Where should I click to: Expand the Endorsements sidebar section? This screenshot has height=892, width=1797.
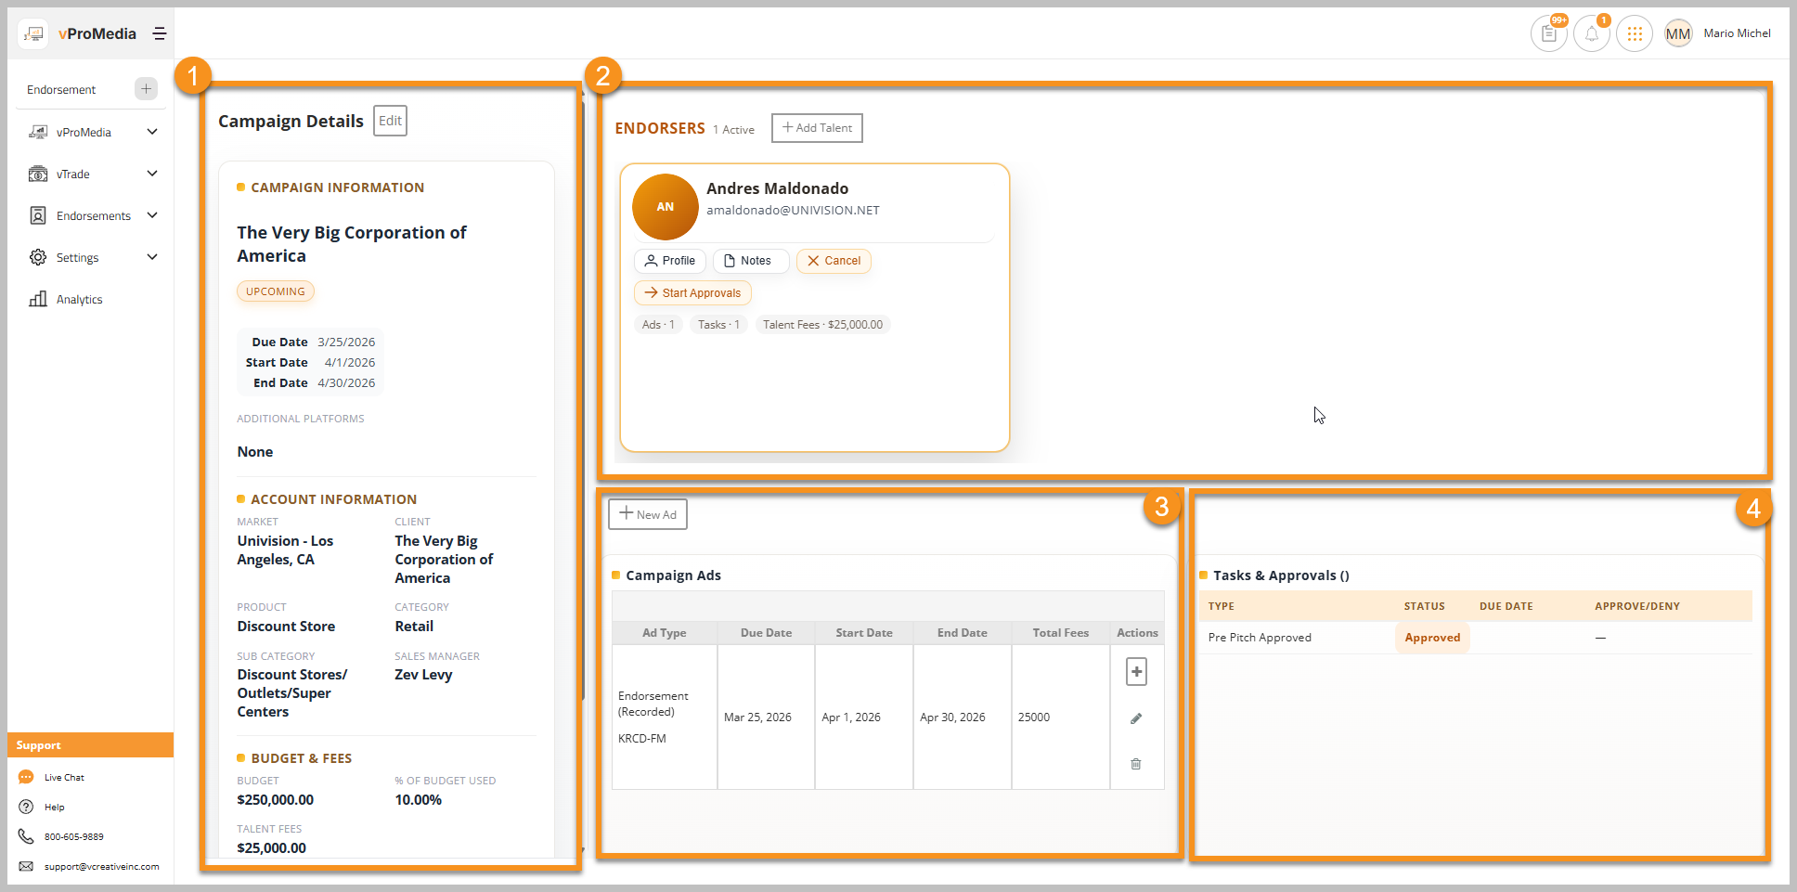152,215
